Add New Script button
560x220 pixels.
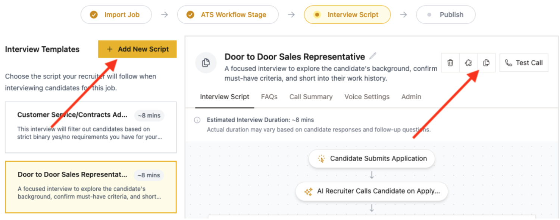tap(137, 49)
